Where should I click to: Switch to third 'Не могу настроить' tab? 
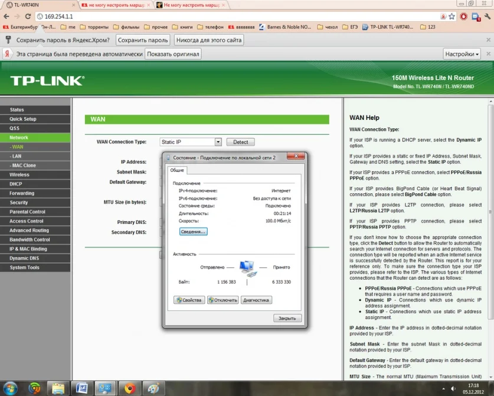point(191,5)
